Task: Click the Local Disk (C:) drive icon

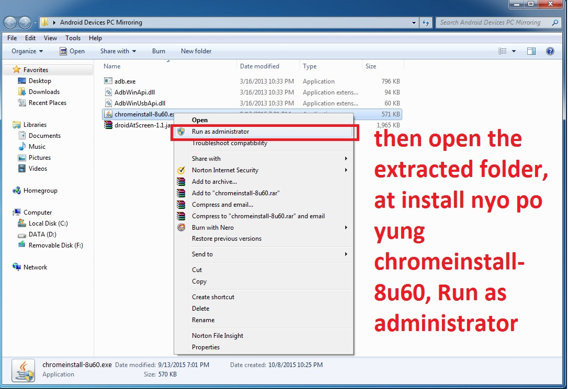Action: pos(22,223)
